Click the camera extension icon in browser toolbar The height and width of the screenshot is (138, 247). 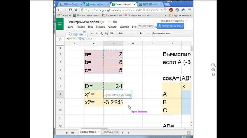point(177,10)
